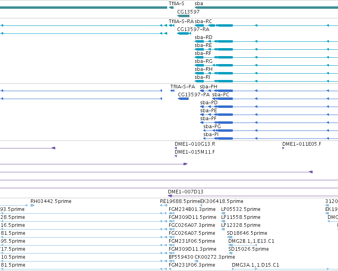Choose the sba-PD protein feature

click(216, 107)
